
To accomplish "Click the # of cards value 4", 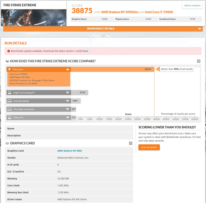I will pyautogui.click(x=58, y=165).
